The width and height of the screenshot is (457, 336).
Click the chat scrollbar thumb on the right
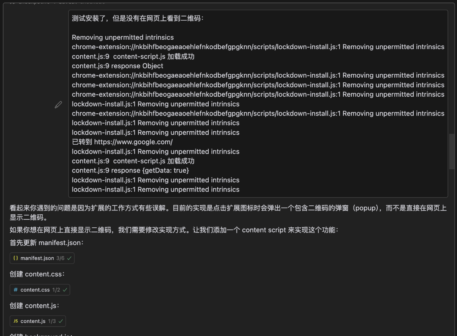pyautogui.click(x=452, y=152)
